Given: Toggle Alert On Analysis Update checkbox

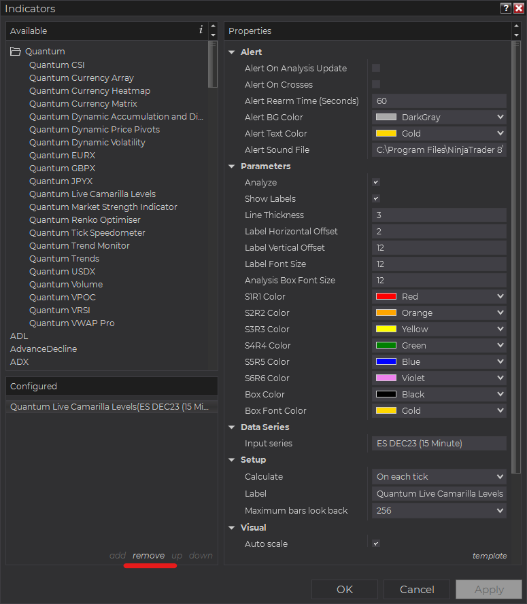Looking at the screenshot, I should coord(376,68).
